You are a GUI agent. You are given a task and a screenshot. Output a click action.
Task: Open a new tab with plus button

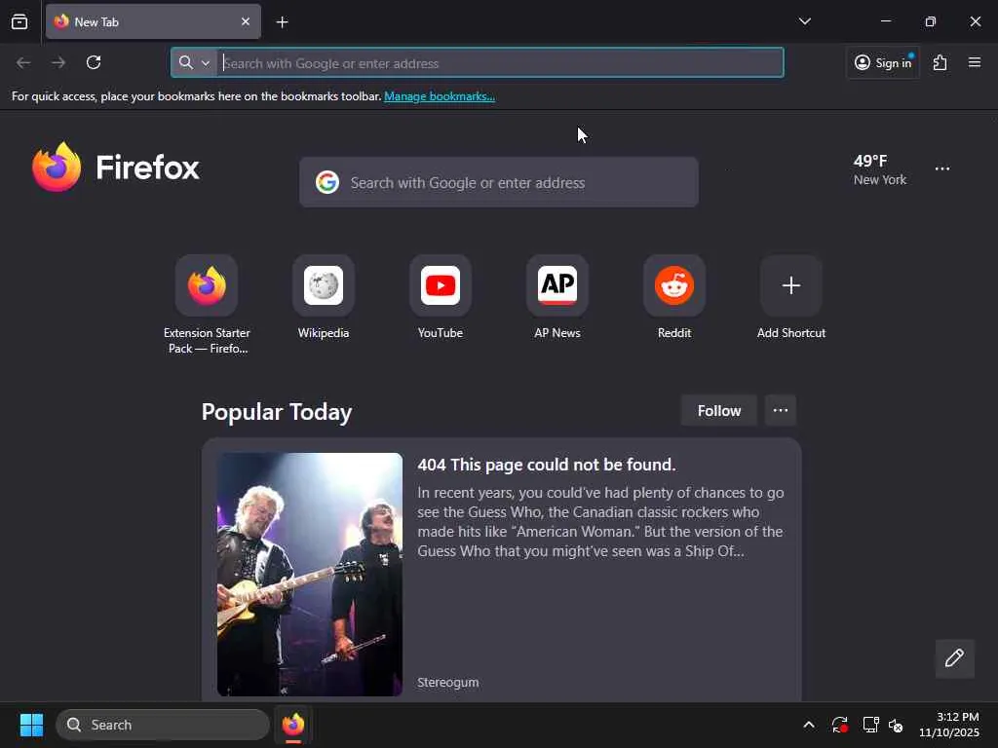click(x=282, y=22)
